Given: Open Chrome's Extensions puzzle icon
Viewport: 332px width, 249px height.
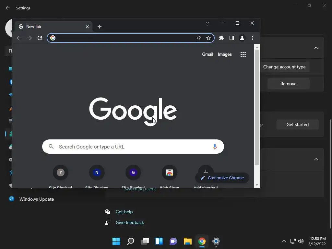Looking at the screenshot, I should (221, 38).
